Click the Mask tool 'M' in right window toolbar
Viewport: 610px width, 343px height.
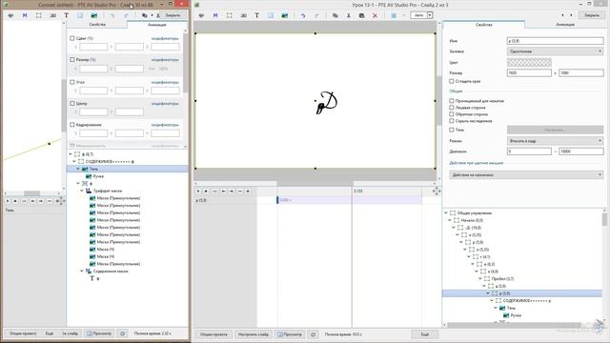coord(215,15)
